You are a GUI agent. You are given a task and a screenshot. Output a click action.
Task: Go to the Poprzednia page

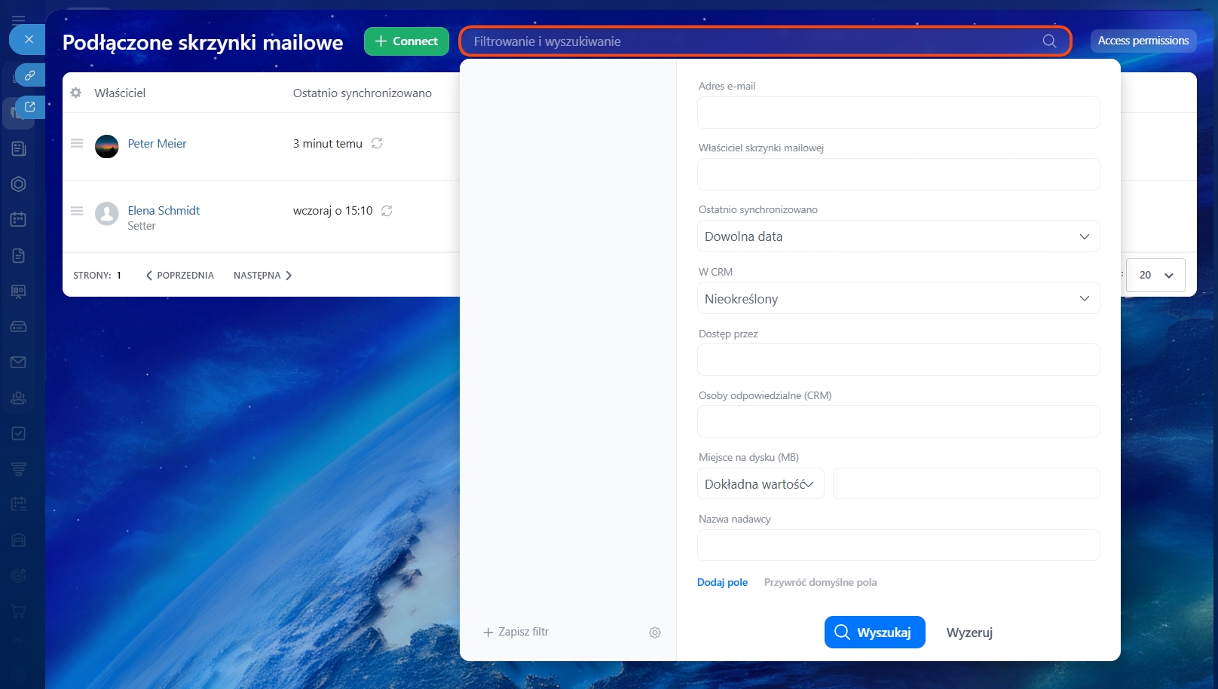(180, 276)
